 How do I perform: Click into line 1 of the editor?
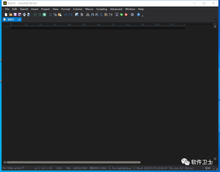coord(98,28)
